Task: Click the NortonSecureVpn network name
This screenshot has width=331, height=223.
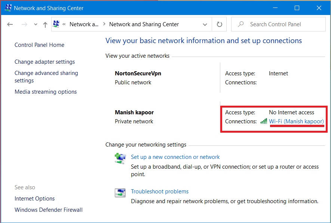Action: tap(138, 73)
